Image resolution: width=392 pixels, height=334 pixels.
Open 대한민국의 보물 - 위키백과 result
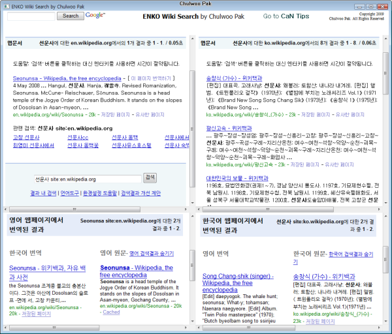[x=237, y=178]
